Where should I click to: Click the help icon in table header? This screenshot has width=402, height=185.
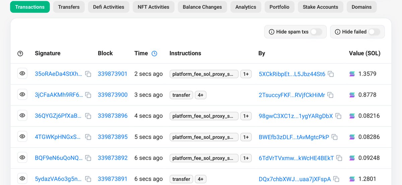coord(20,54)
